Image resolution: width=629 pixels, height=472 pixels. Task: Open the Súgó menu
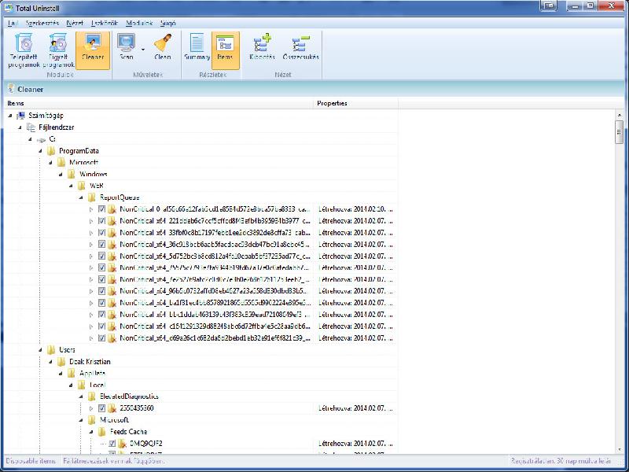click(167, 23)
